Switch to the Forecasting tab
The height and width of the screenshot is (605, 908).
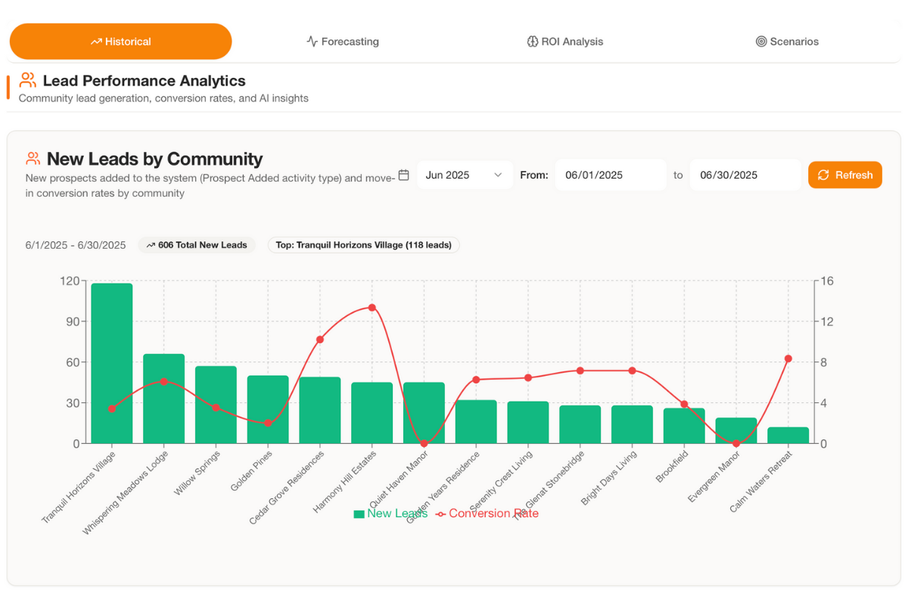click(343, 42)
